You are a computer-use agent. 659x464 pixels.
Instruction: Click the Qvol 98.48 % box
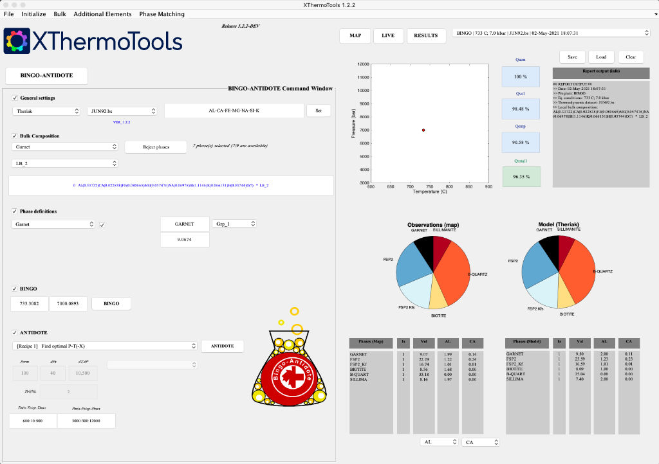click(x=520, y=109)
